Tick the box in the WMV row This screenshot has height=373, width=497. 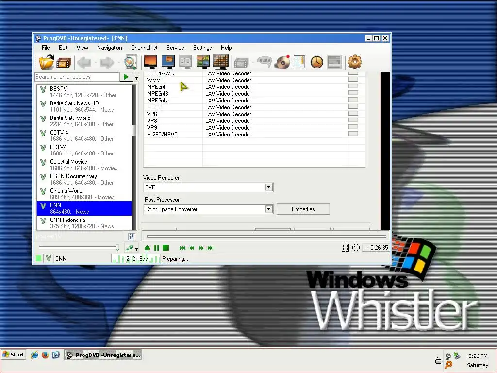tap(353, 79)
